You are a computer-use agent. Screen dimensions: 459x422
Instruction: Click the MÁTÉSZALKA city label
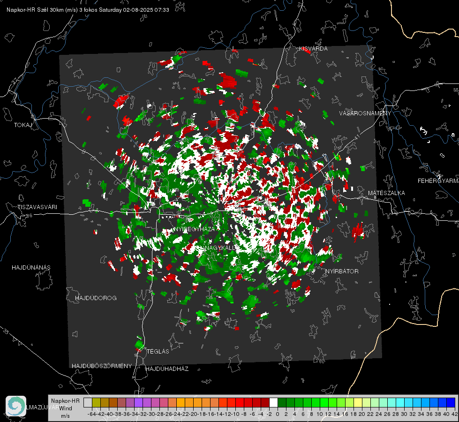[386, 193]
